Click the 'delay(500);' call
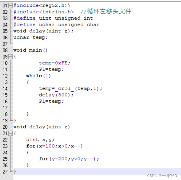 tap(56, 95)
